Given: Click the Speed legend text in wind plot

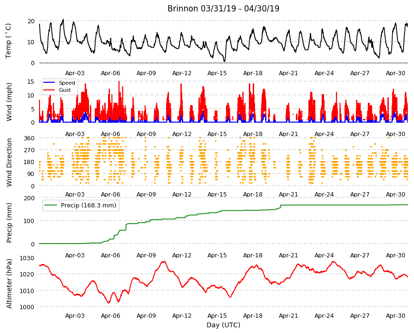Looking at the screenshot, I should pos(67,83).
